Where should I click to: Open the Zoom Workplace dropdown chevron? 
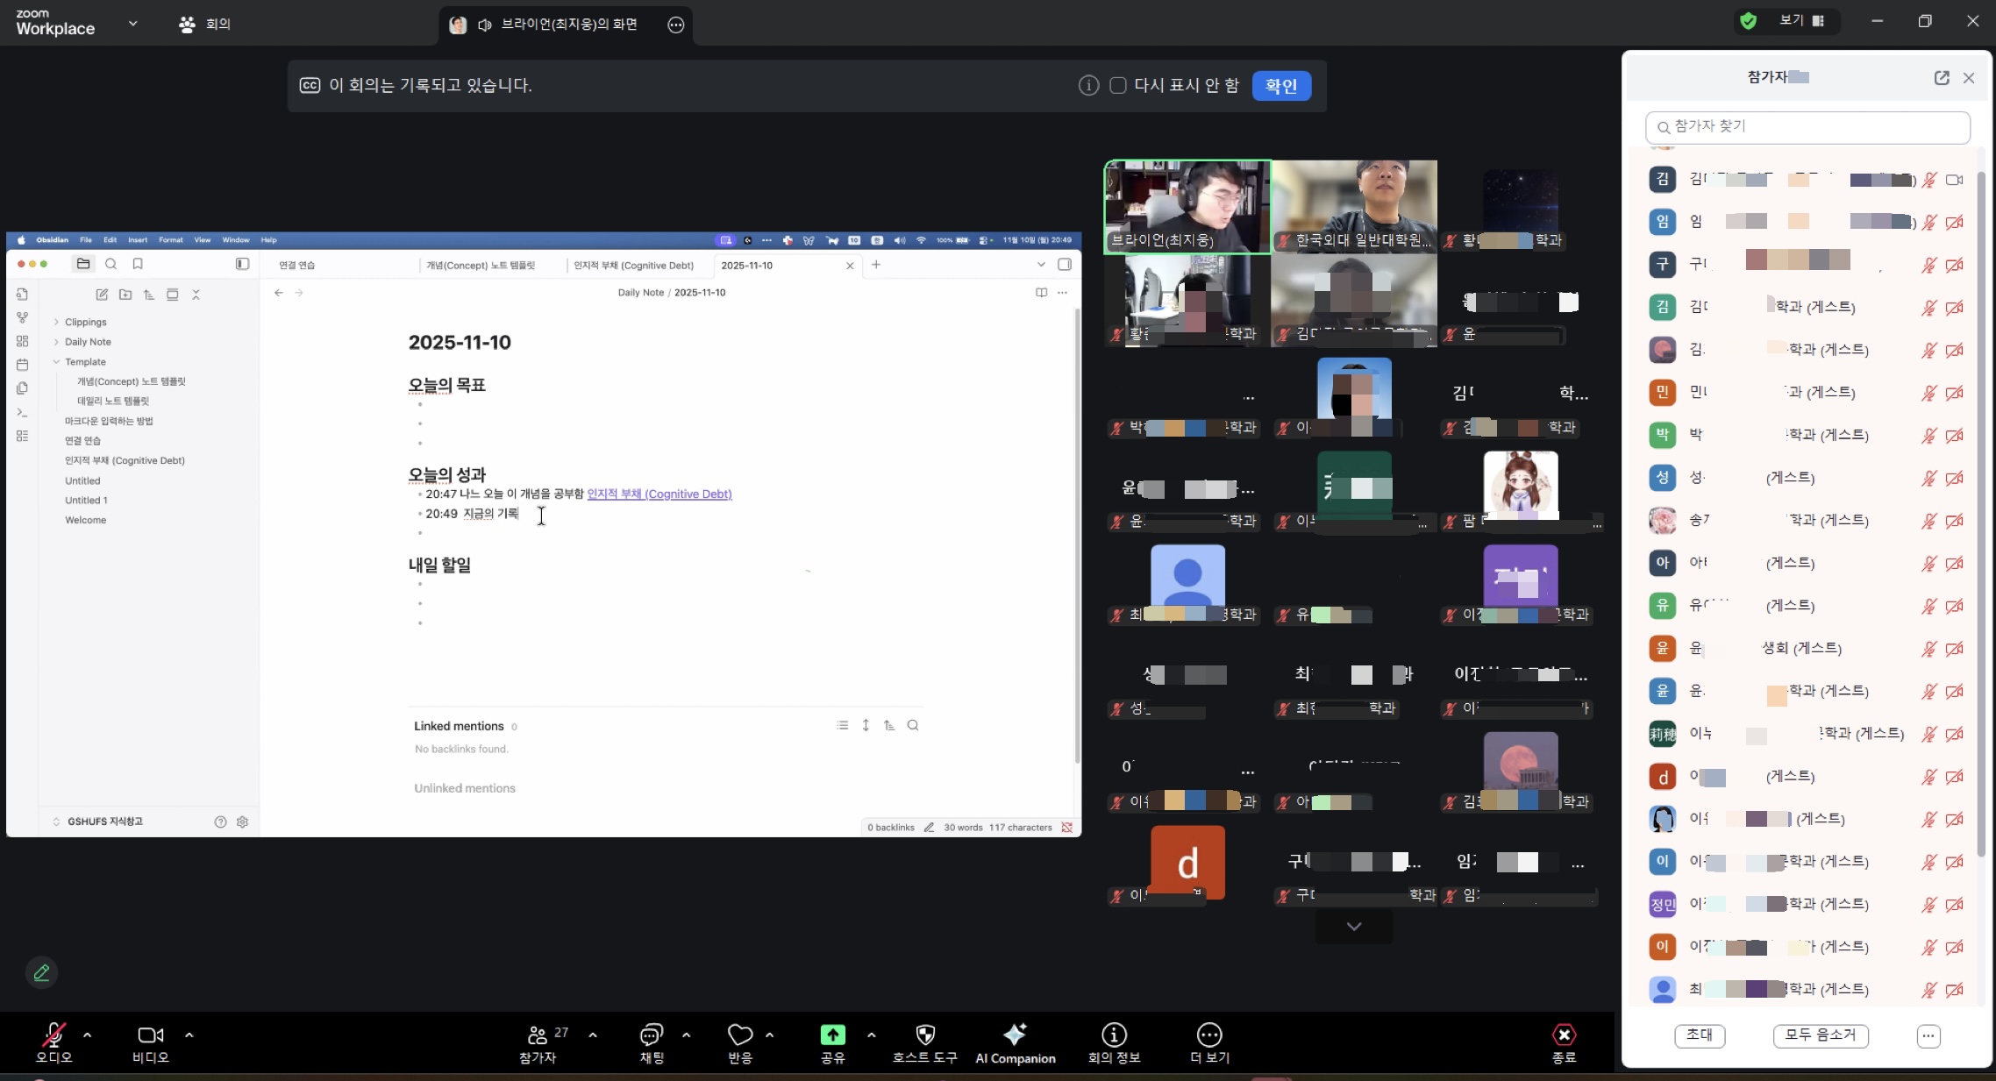tap(132, 24)
